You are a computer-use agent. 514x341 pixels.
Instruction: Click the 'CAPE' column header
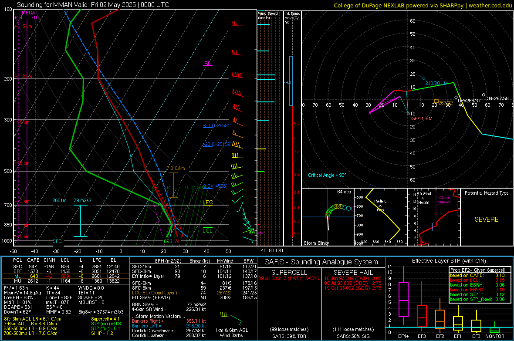[33, 260]
